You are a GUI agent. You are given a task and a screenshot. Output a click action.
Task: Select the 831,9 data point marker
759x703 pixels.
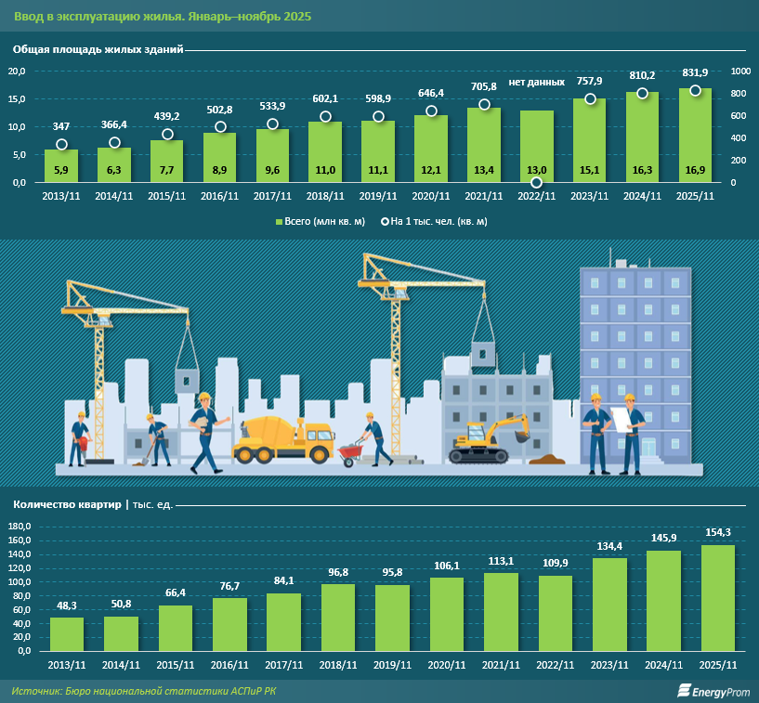[x=695, y=90]
